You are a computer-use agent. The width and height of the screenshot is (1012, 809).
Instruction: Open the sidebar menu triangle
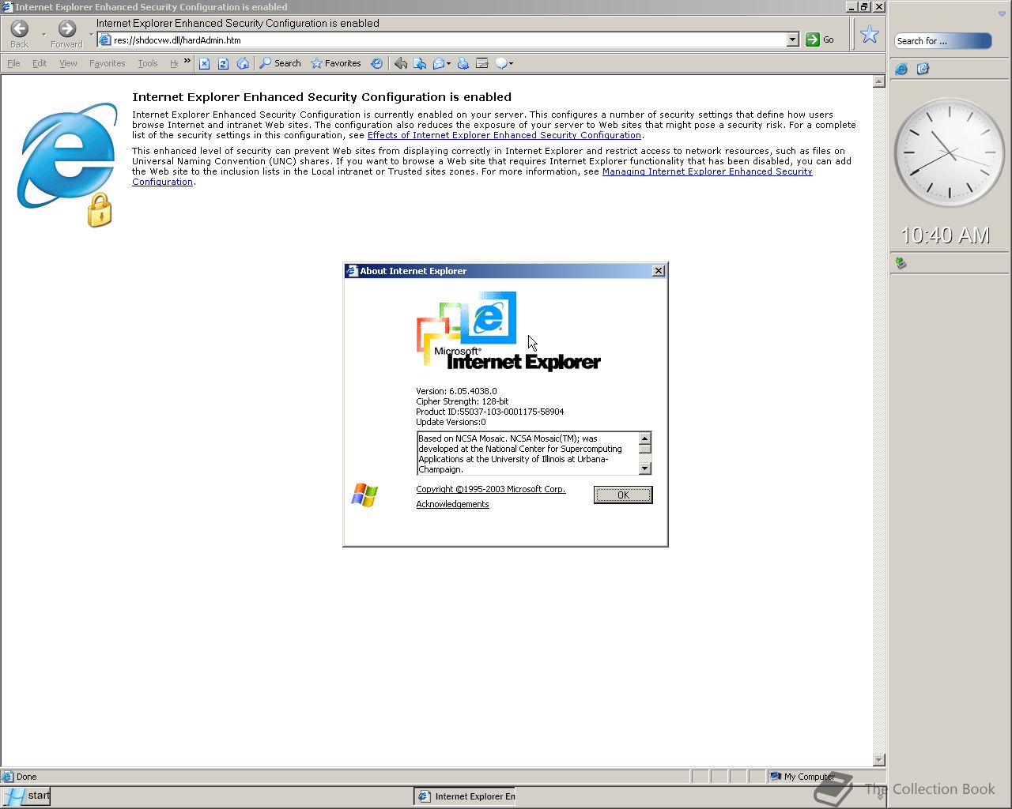coord(1002,14)
